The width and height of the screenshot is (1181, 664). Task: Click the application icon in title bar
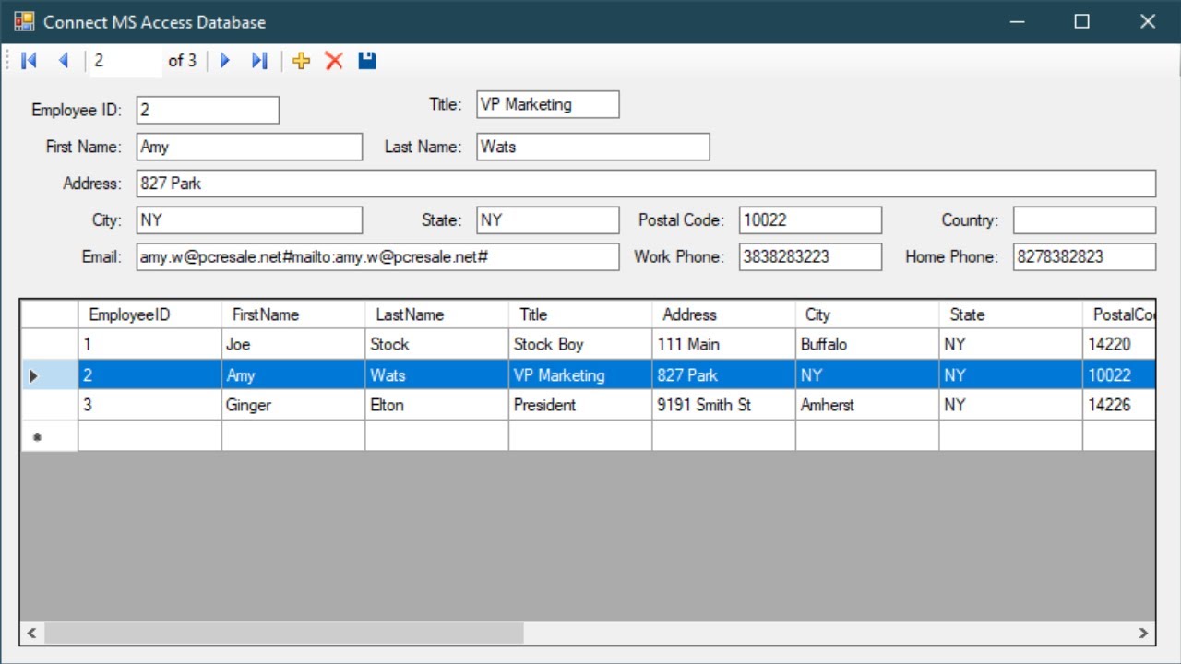(x=24, y=21)
